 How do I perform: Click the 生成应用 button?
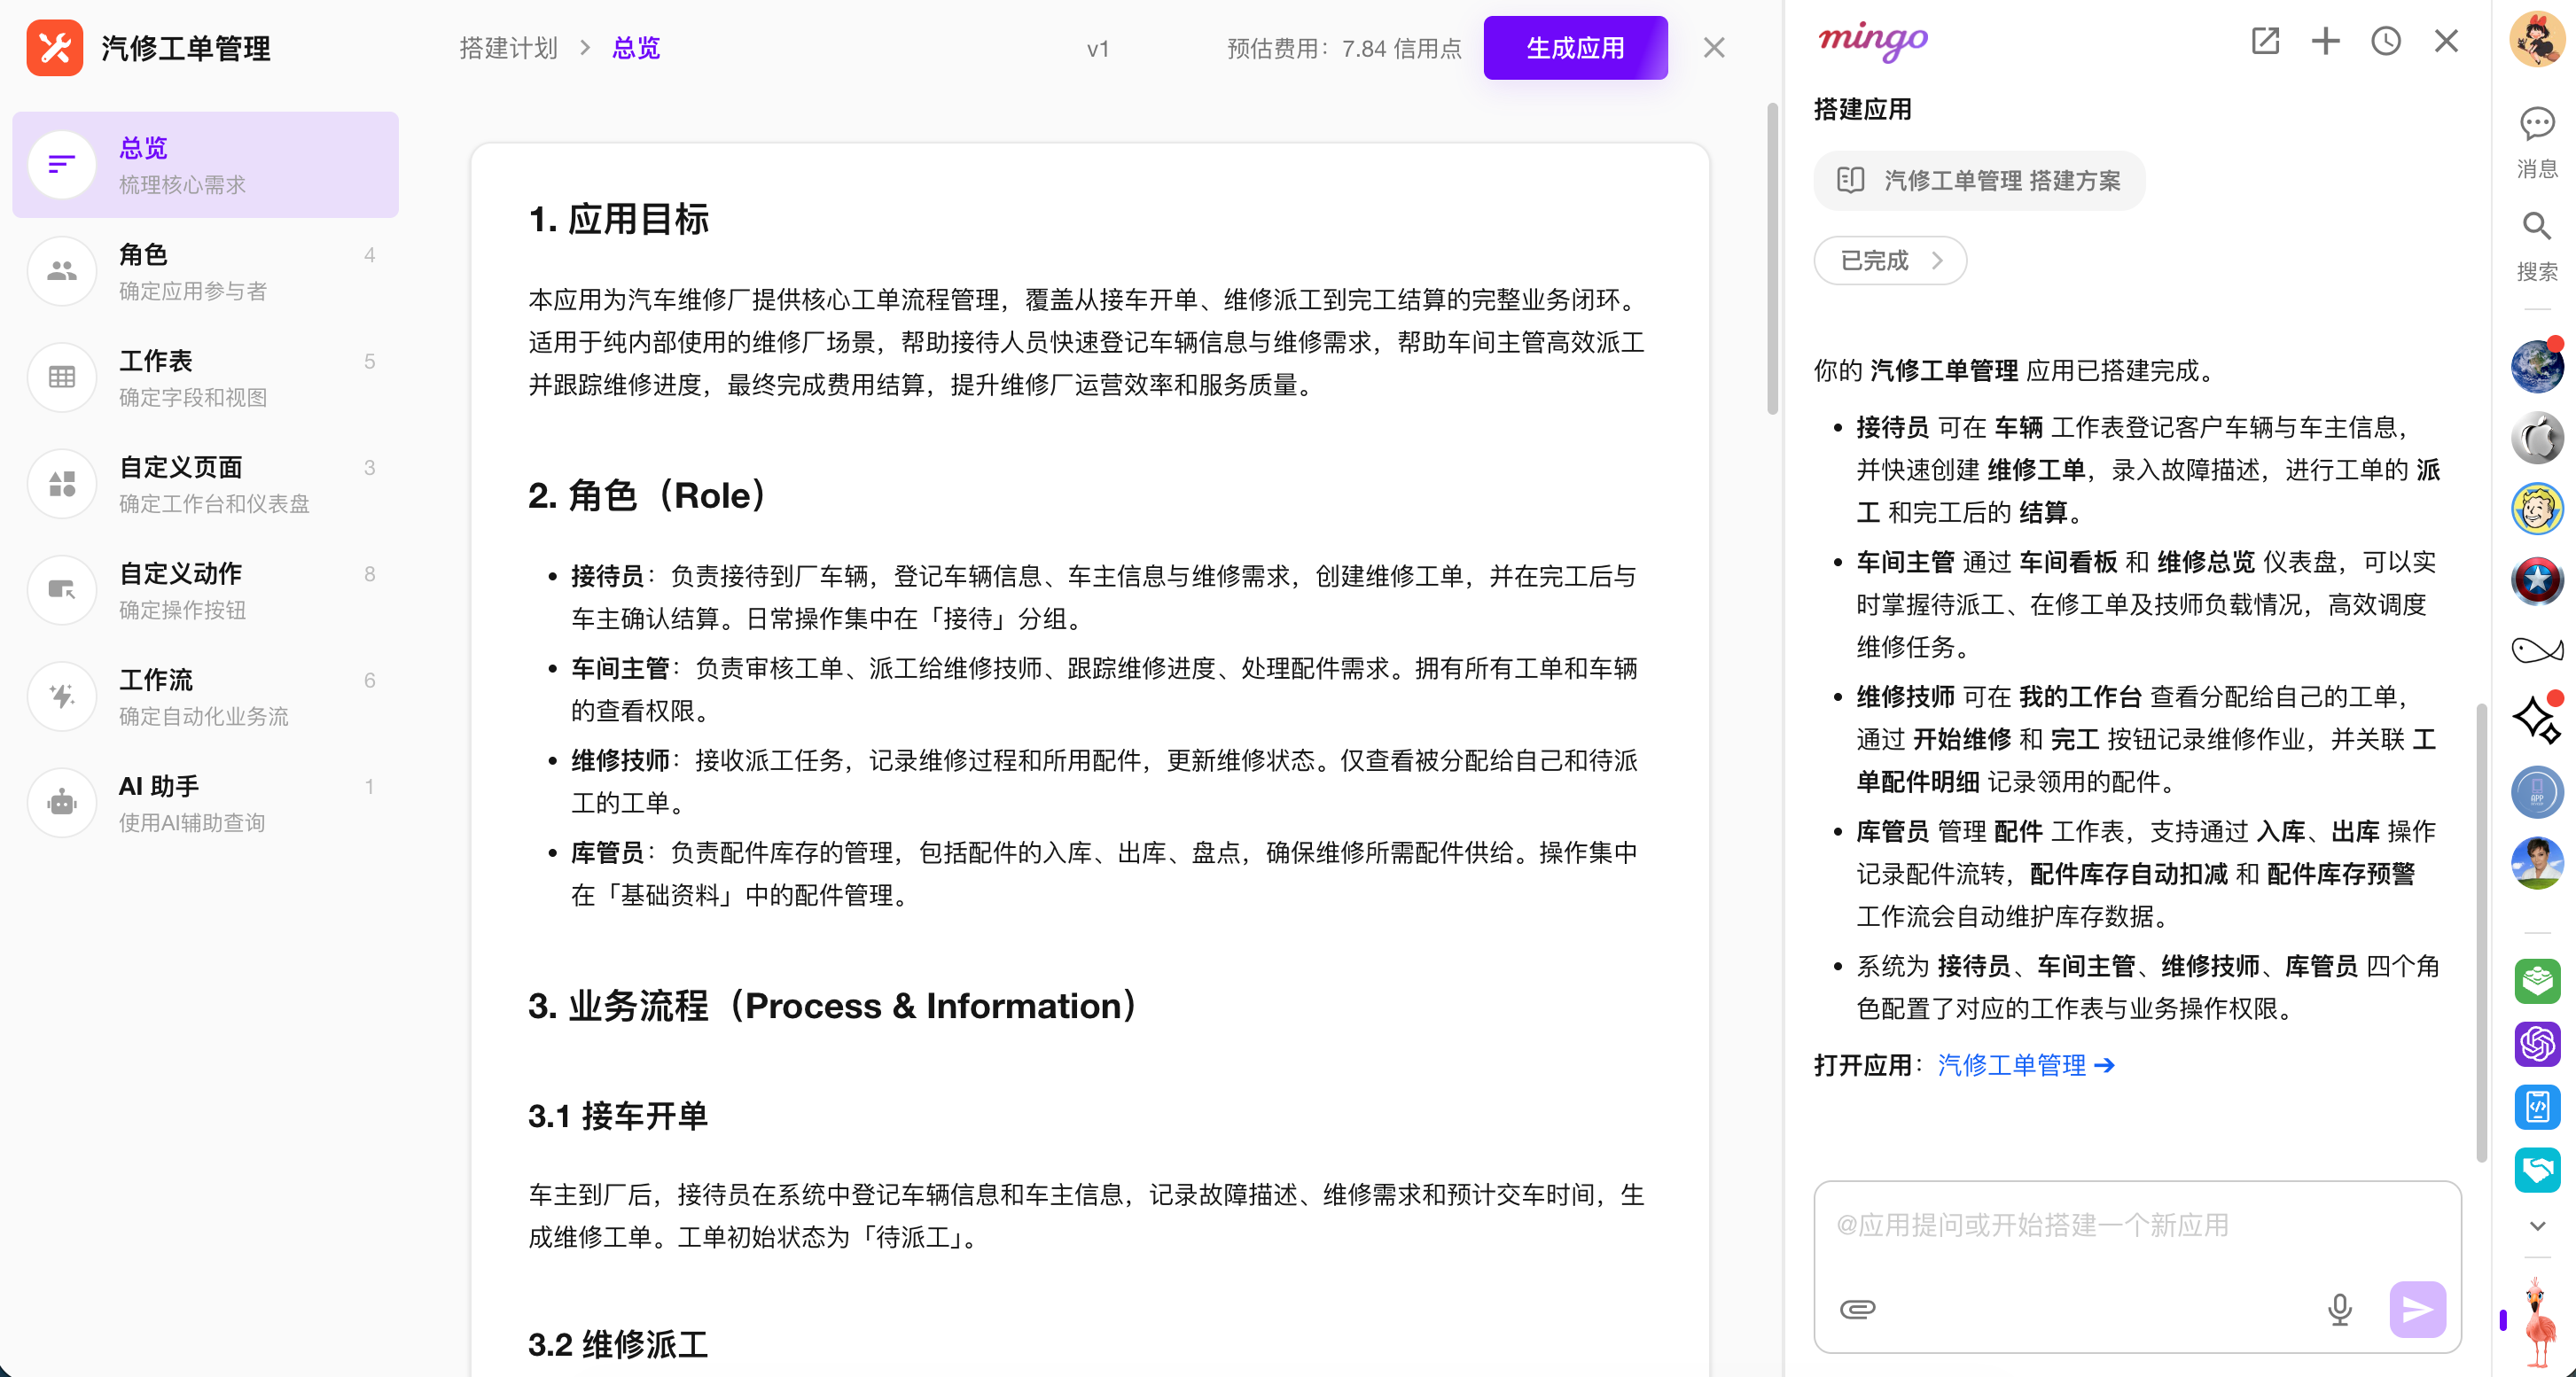point(1575,48)
